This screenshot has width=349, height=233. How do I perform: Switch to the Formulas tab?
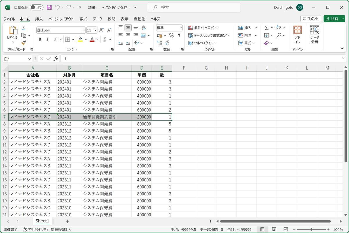point(83,19)
